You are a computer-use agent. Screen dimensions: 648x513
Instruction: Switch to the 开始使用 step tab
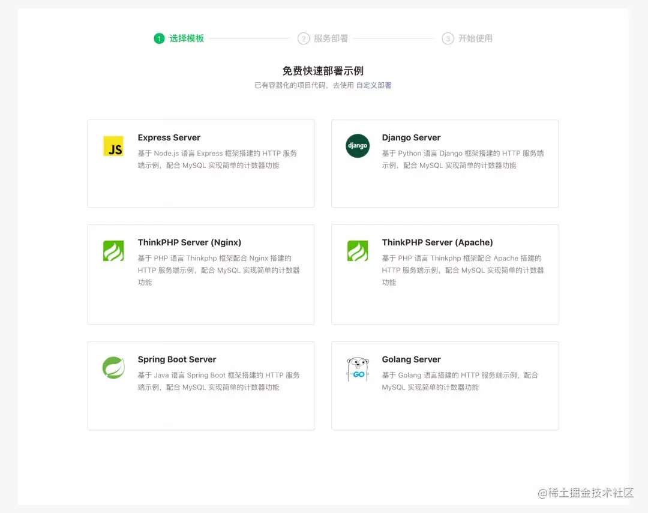[x=468, y=38]
